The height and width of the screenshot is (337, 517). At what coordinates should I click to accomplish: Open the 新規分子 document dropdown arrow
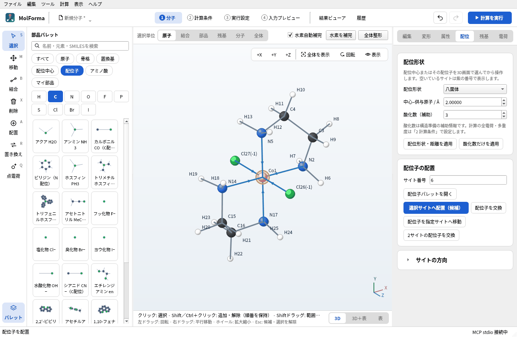[90, 21]
